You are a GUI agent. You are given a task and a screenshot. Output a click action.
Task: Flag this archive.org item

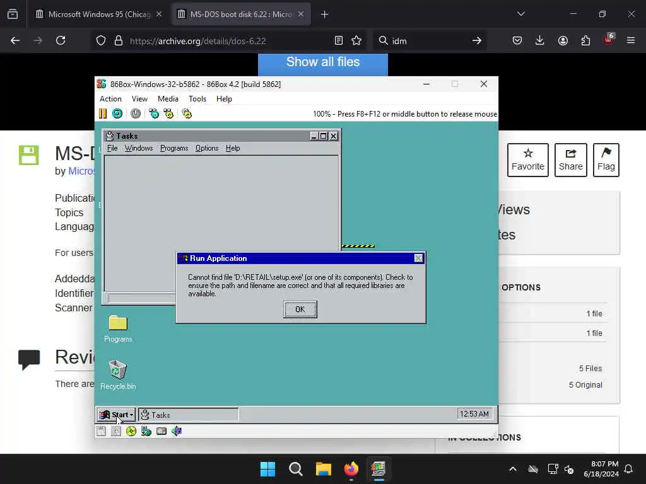[606, 159]
